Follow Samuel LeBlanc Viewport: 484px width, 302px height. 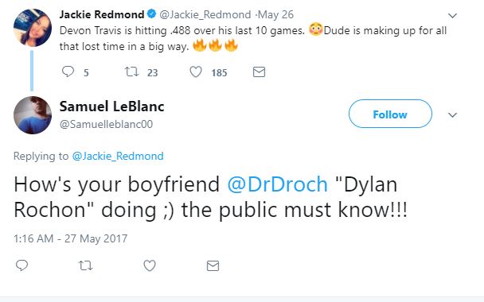pos(390,114)
